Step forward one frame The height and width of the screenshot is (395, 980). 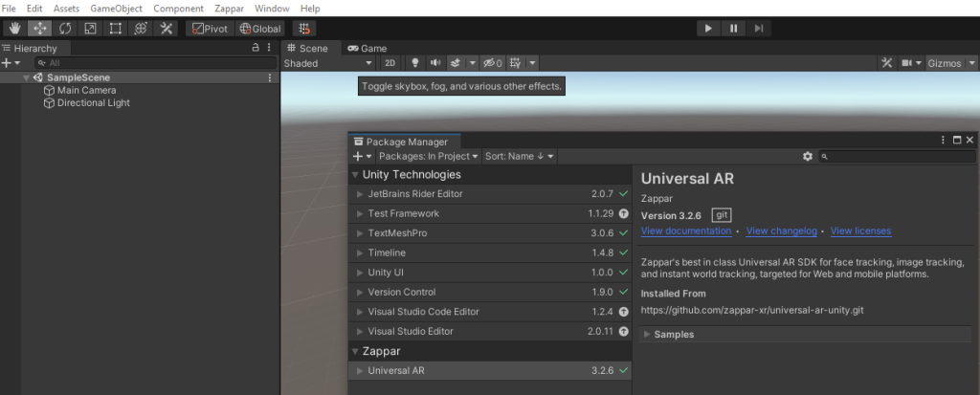click(x=759, y=29)
